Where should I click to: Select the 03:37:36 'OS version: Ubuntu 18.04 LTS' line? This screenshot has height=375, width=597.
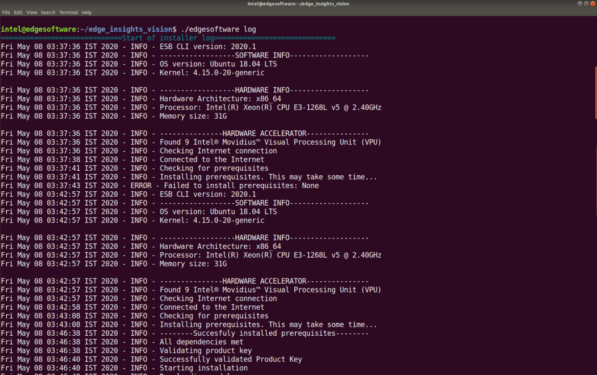click(139, 64)
